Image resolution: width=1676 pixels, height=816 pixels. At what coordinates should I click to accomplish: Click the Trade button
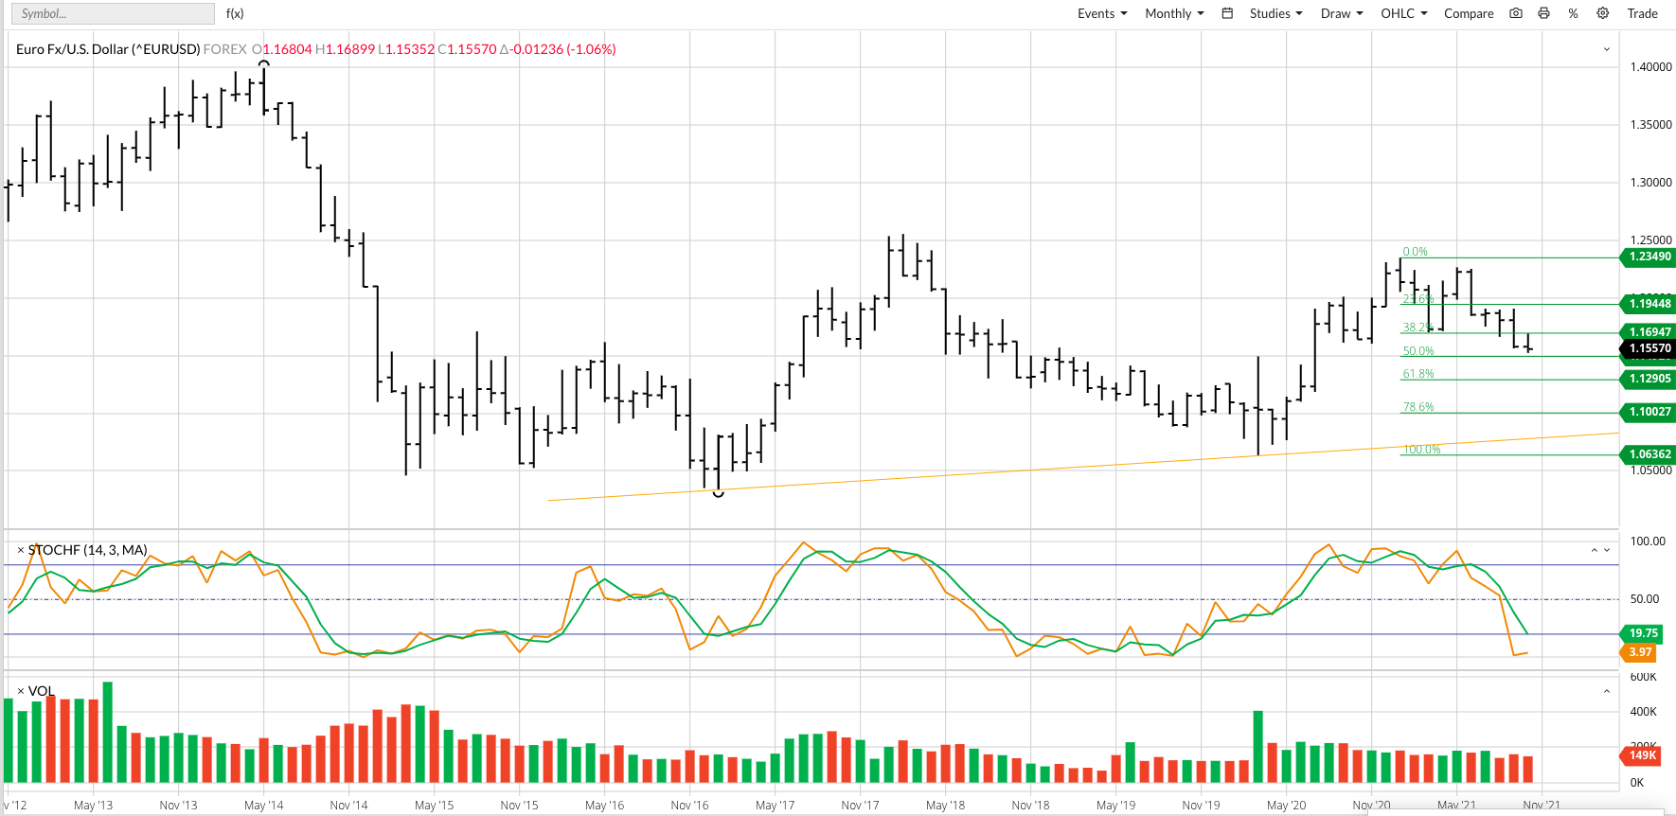(x=1642, y=13)
